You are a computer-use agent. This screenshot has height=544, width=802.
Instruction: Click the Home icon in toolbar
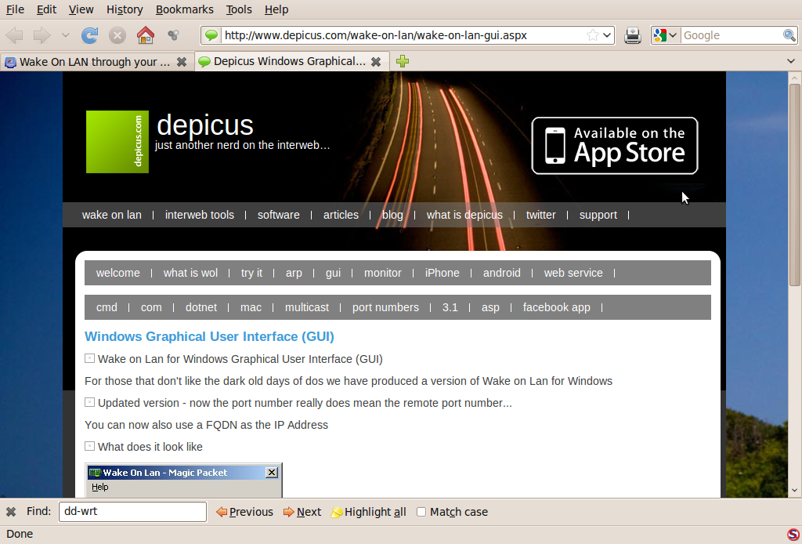click(145, 35)
